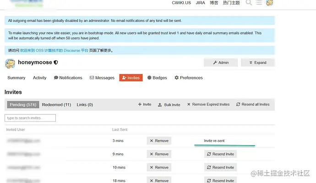This screenshot has width=316, height=183.
Task: Click the moderator shield icon beside honeymoose
Action: tap(56, 63)
